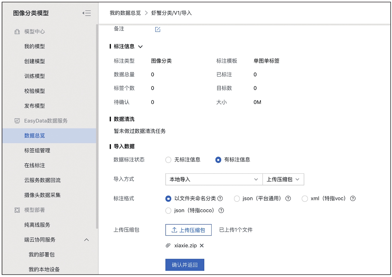The width and height of the screenshot is (392, 277).
Task: Open help for xml（特指voc） format
Action: [353, 198]
